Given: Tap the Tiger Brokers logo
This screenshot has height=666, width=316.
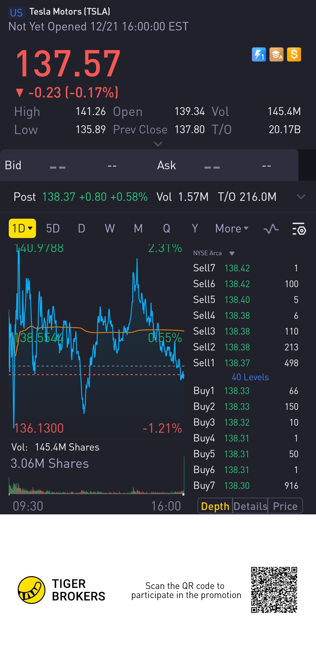Looking at the screenshot, I should (x=61, y=590).
